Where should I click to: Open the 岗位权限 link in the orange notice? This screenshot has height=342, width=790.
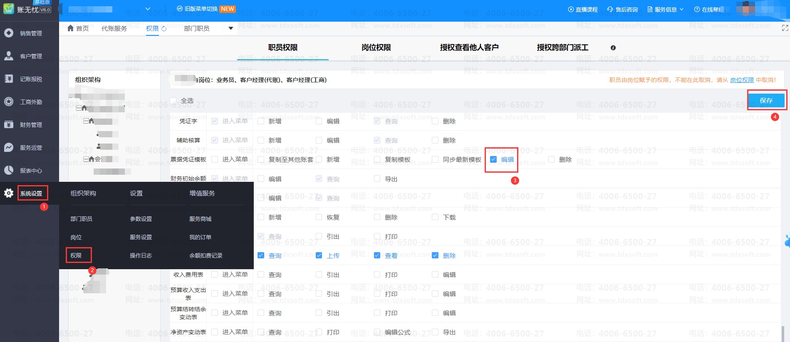pos(742,80)
